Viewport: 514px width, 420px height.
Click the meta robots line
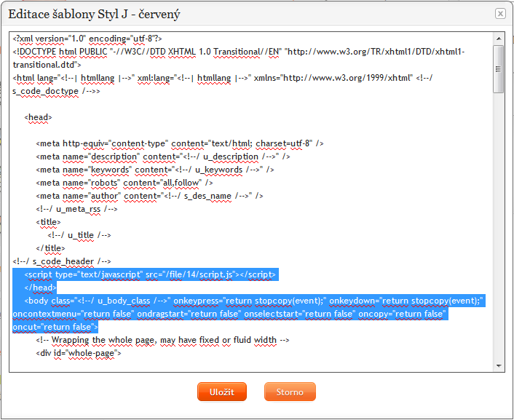pos(124,183)
